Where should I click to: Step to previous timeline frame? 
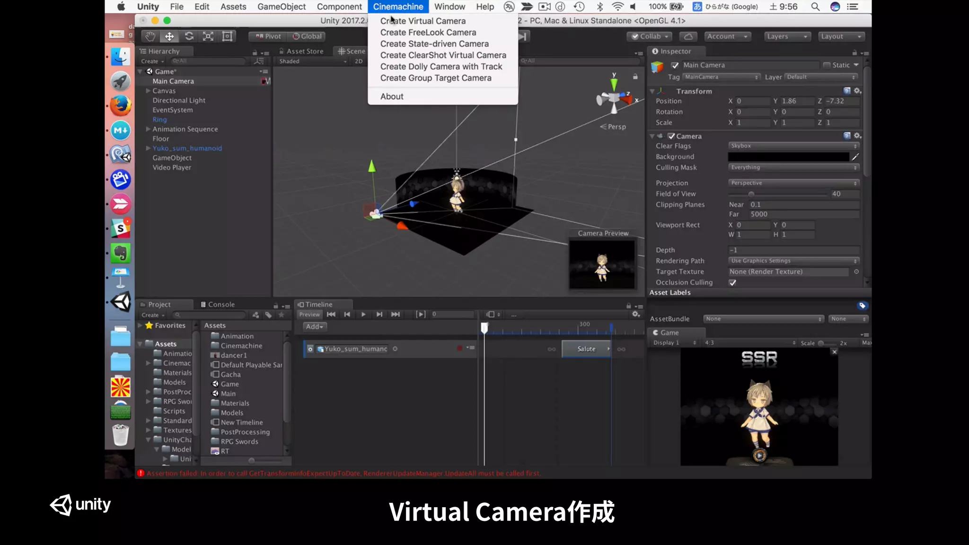click(x=347, y=315)
